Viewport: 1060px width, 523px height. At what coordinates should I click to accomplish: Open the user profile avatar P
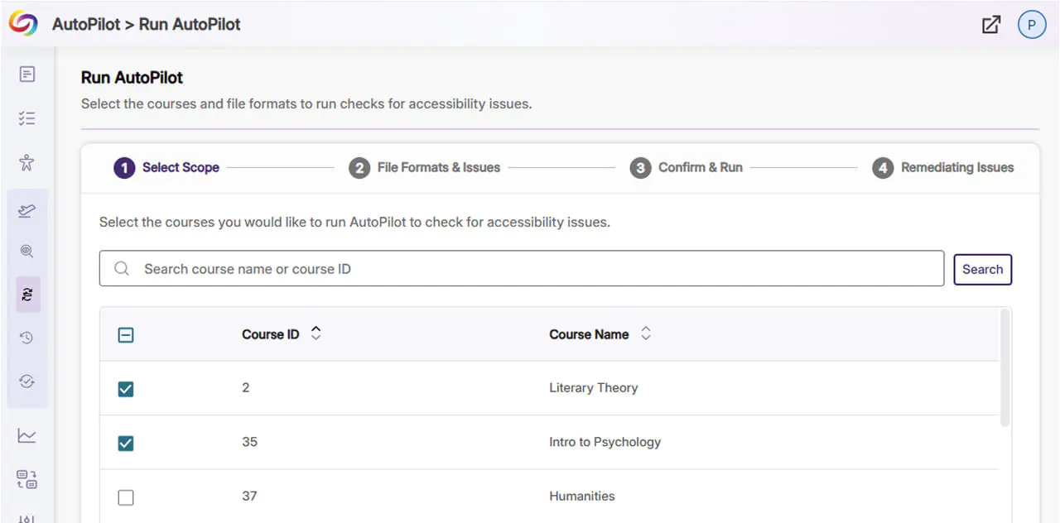tap(1031, 25)
